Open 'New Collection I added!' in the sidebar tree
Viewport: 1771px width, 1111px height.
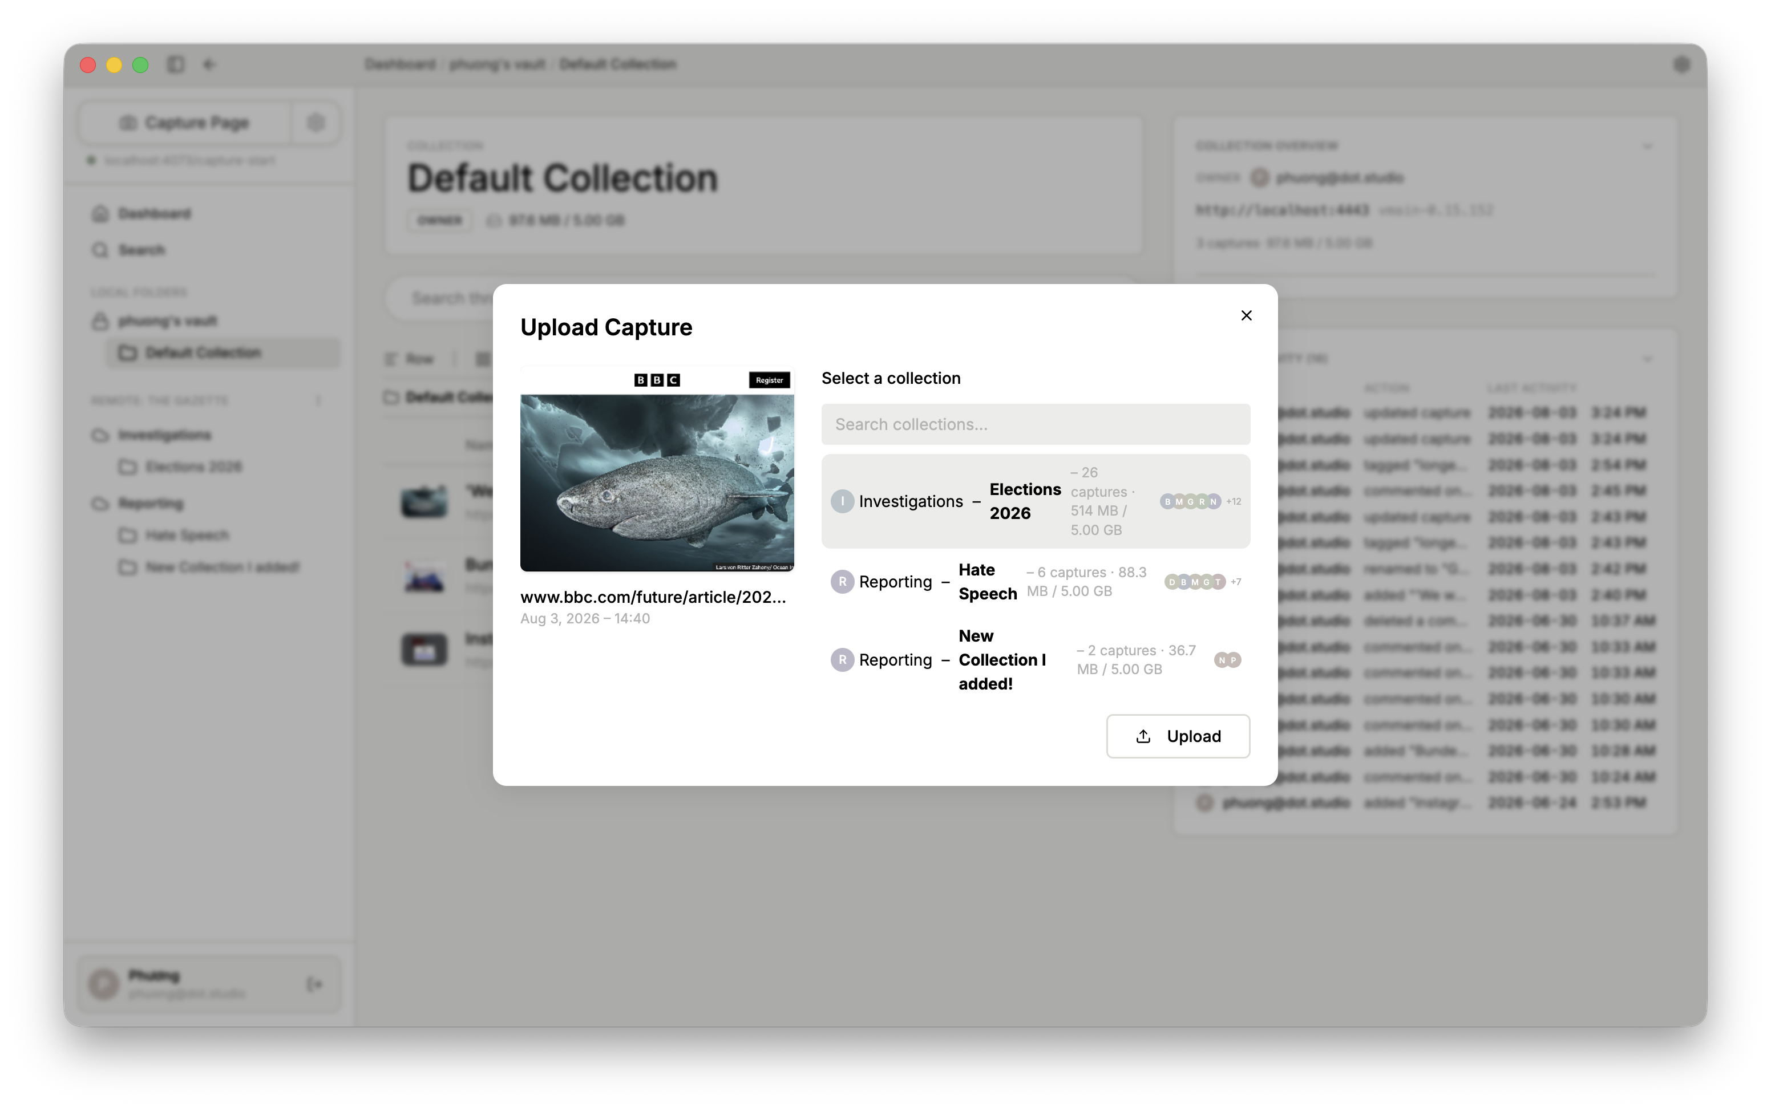tap(222, 567)
